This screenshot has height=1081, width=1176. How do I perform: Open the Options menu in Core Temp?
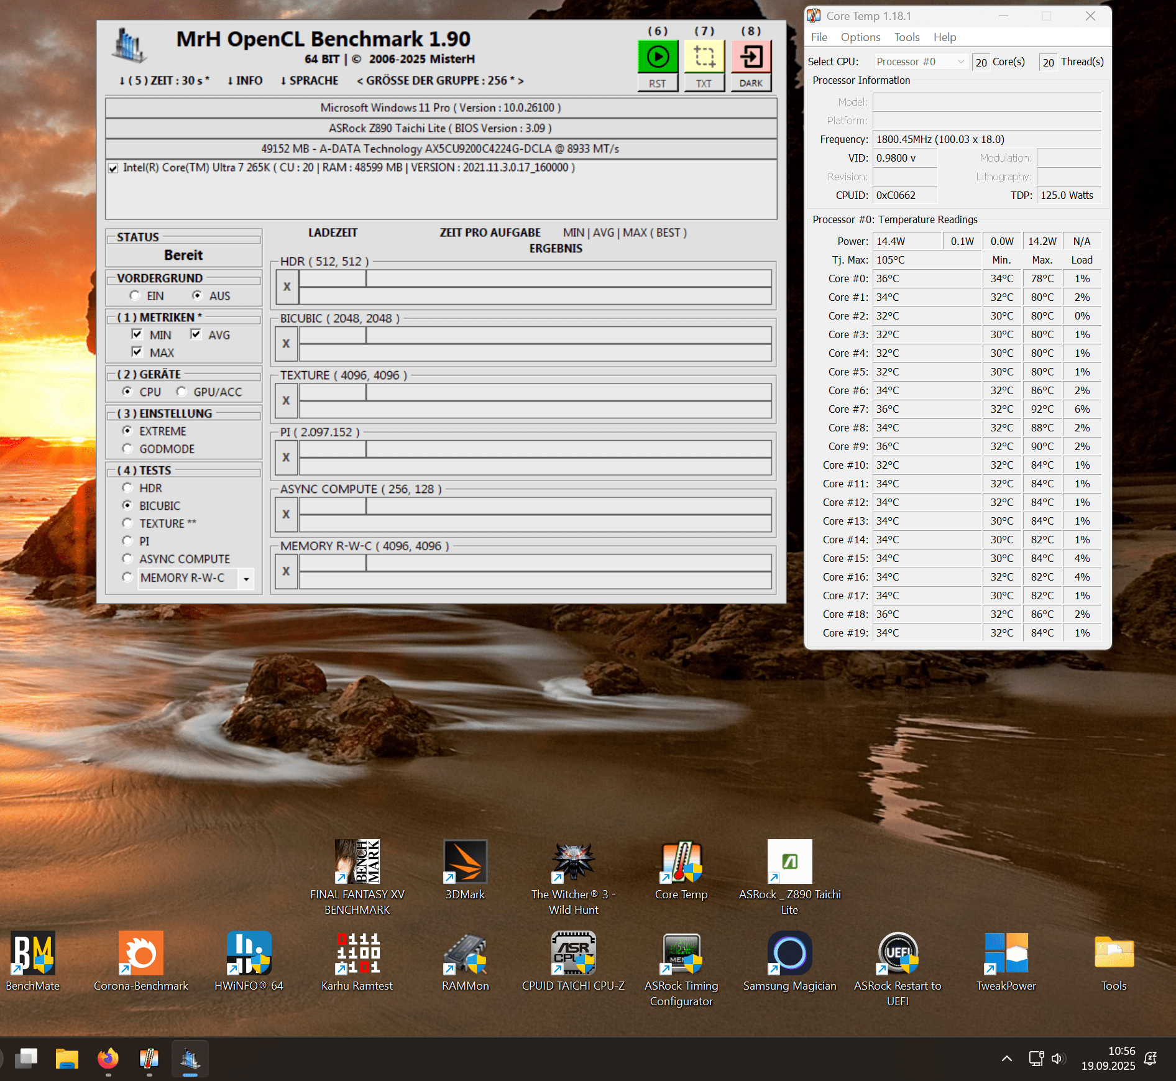tap(860, 37)
